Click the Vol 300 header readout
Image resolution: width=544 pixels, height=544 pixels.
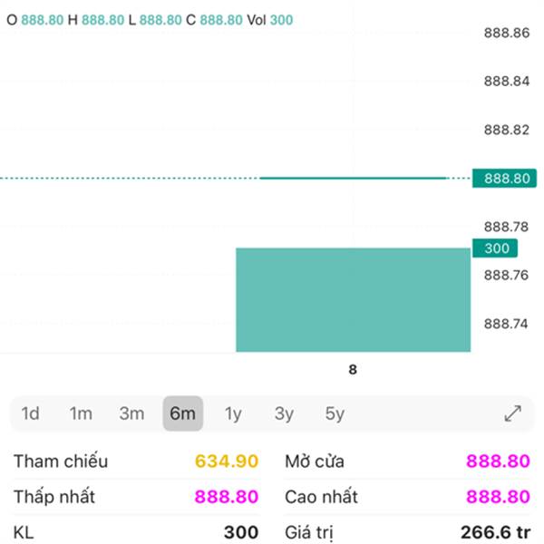[270, 19]
